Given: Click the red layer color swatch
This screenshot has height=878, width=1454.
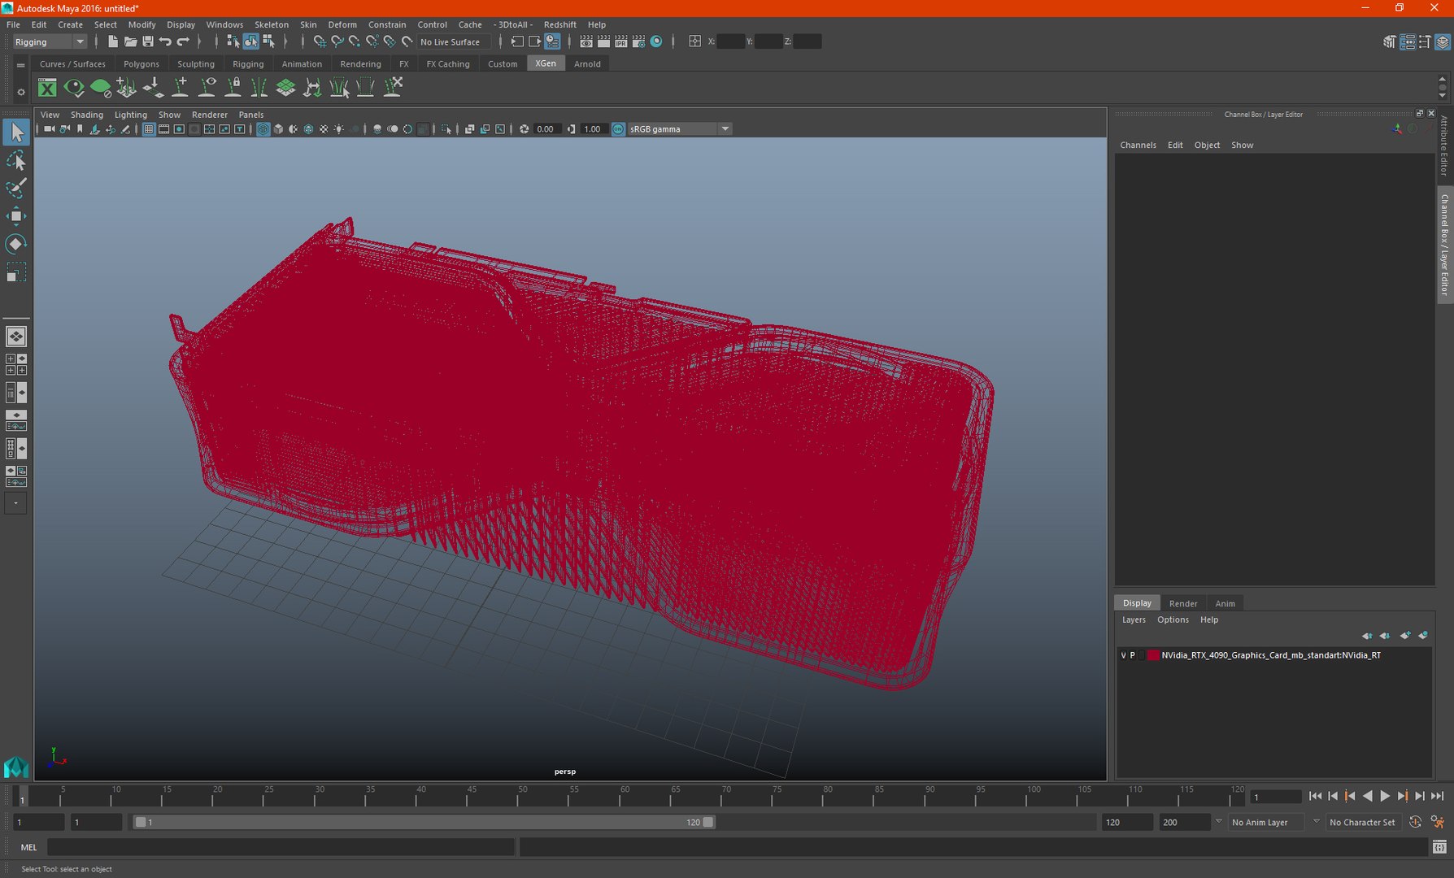Looking at the screenshot, I should point(1153,655).
